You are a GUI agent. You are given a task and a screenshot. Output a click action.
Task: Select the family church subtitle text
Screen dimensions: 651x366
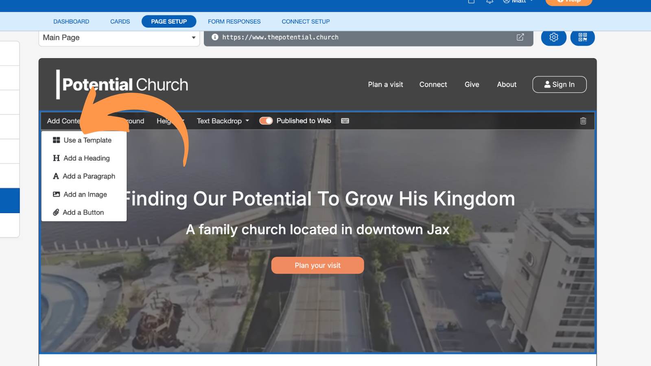tap(318, 230)
